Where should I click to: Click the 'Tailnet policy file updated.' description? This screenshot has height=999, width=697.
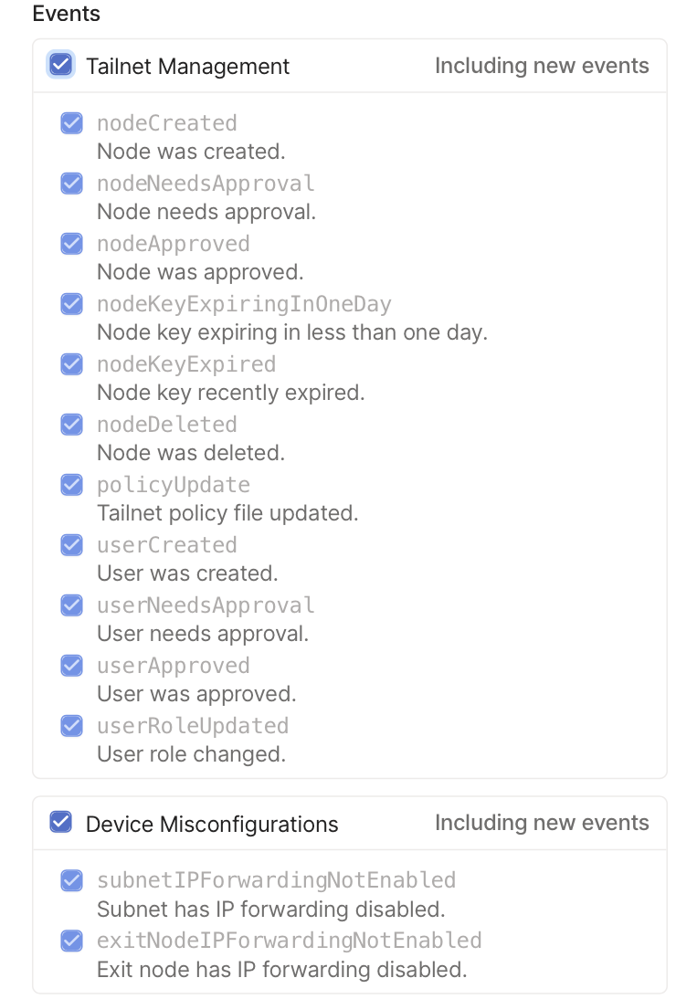coord(227,513)
